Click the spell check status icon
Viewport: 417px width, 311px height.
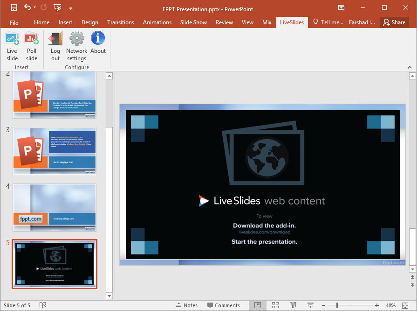click(x=43, y=305)
